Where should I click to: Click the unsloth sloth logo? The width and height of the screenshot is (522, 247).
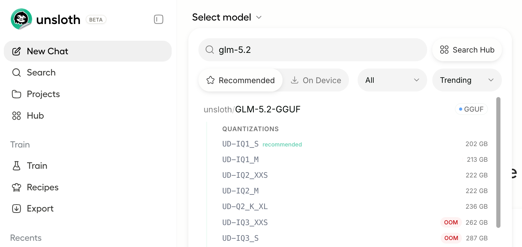coord(22,19)
